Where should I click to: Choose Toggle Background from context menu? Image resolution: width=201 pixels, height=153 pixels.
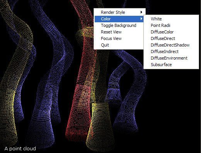[x=119, y=25]
